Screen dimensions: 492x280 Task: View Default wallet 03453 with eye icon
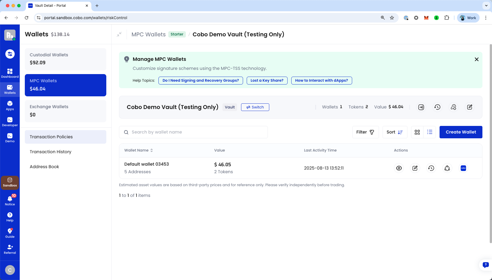pyautogui.click(x=399, y=168)
